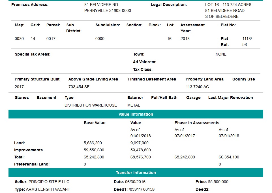
Task: Select the map number 0030
Action: [19, 39]
